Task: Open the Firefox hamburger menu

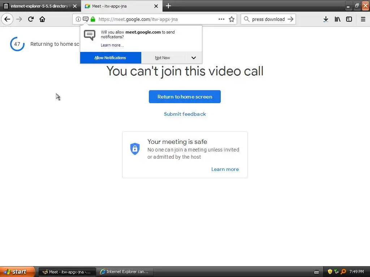Action: [x=363, y=19]
